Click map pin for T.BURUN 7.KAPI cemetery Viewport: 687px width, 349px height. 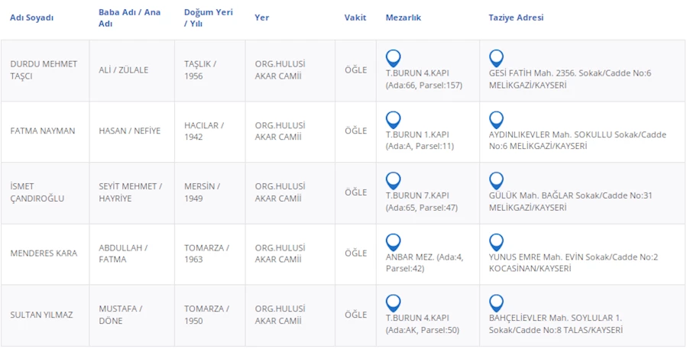pos(394,181)
